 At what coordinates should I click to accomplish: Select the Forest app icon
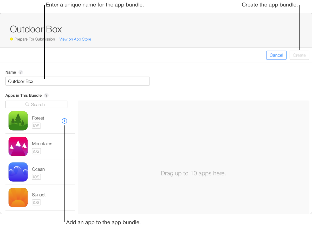tap(18, 121)
